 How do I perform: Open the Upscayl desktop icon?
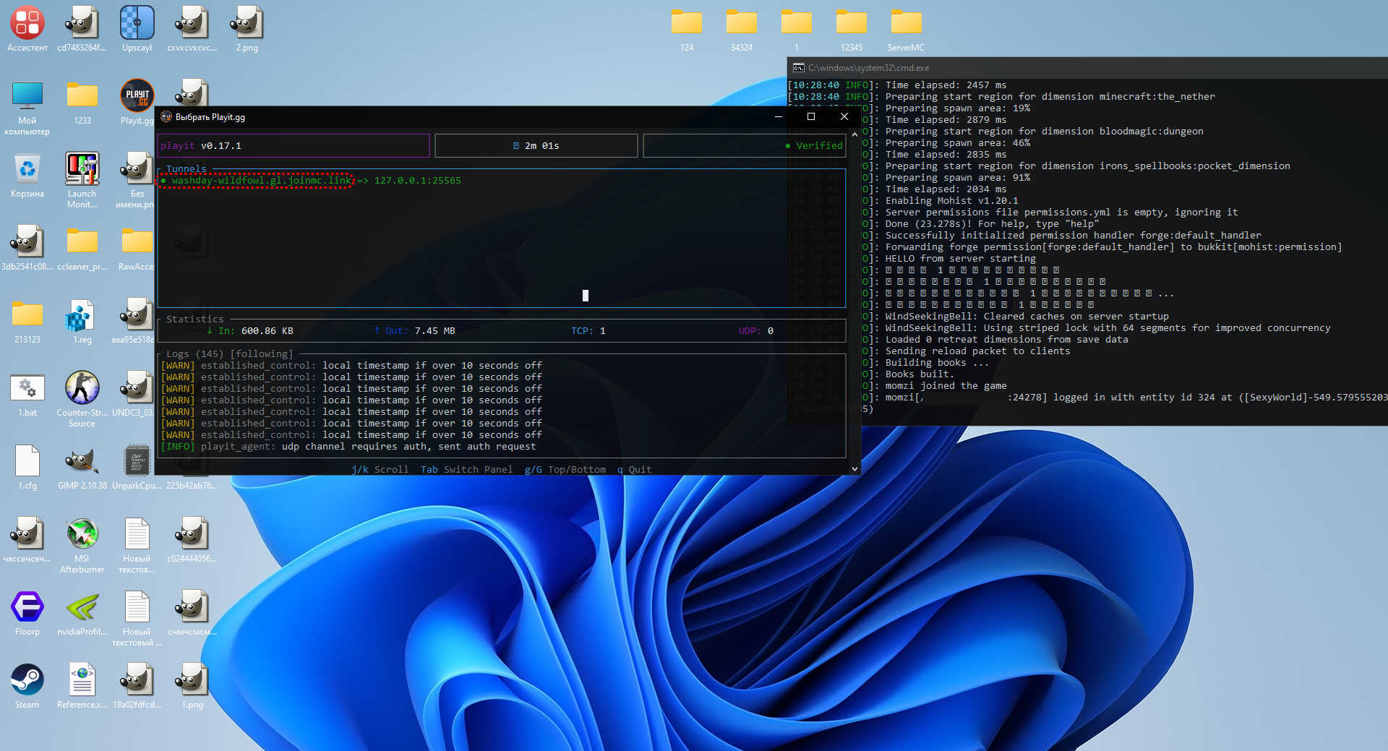137,23
